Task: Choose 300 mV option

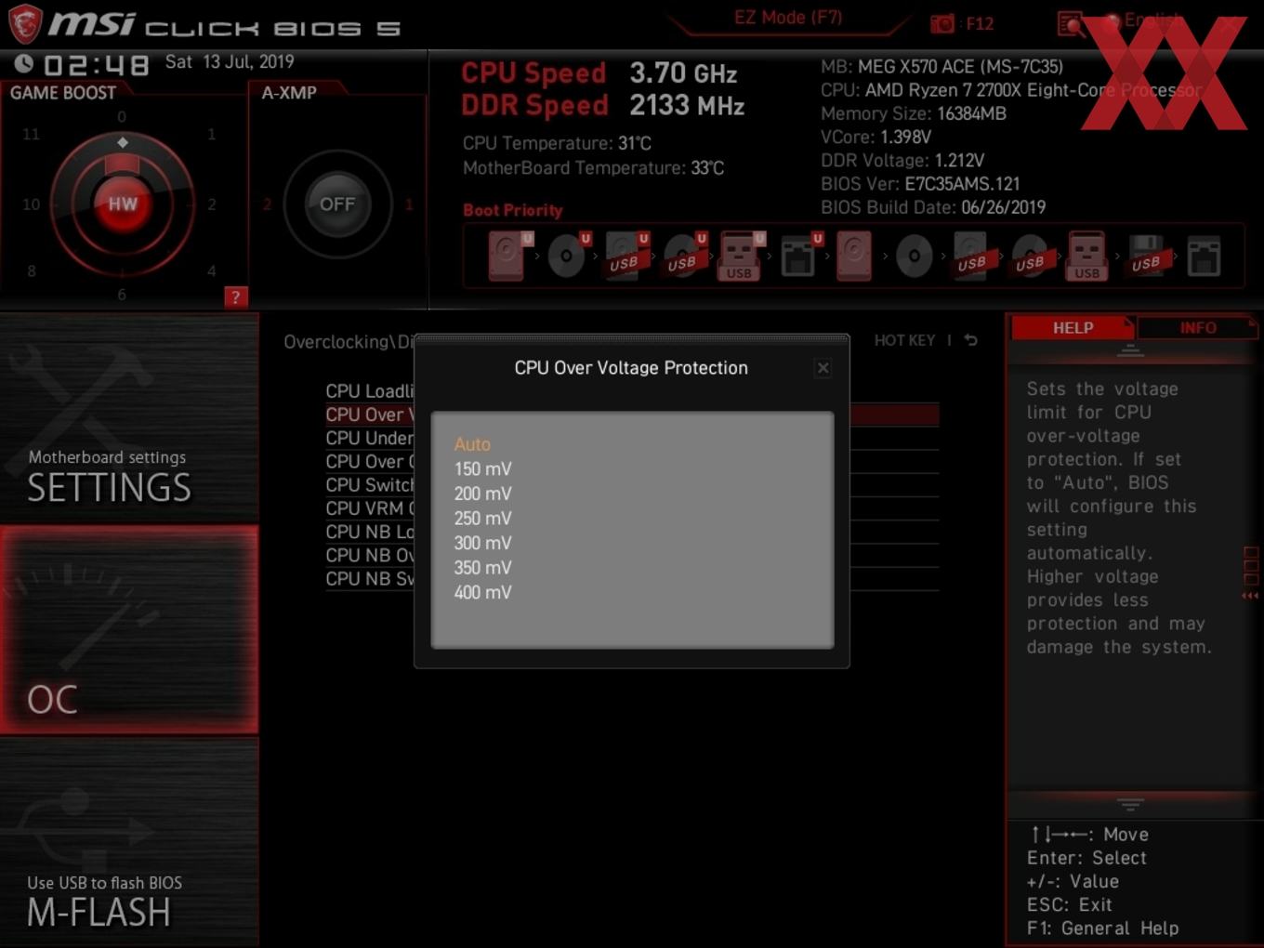Action: click(482, 543)
